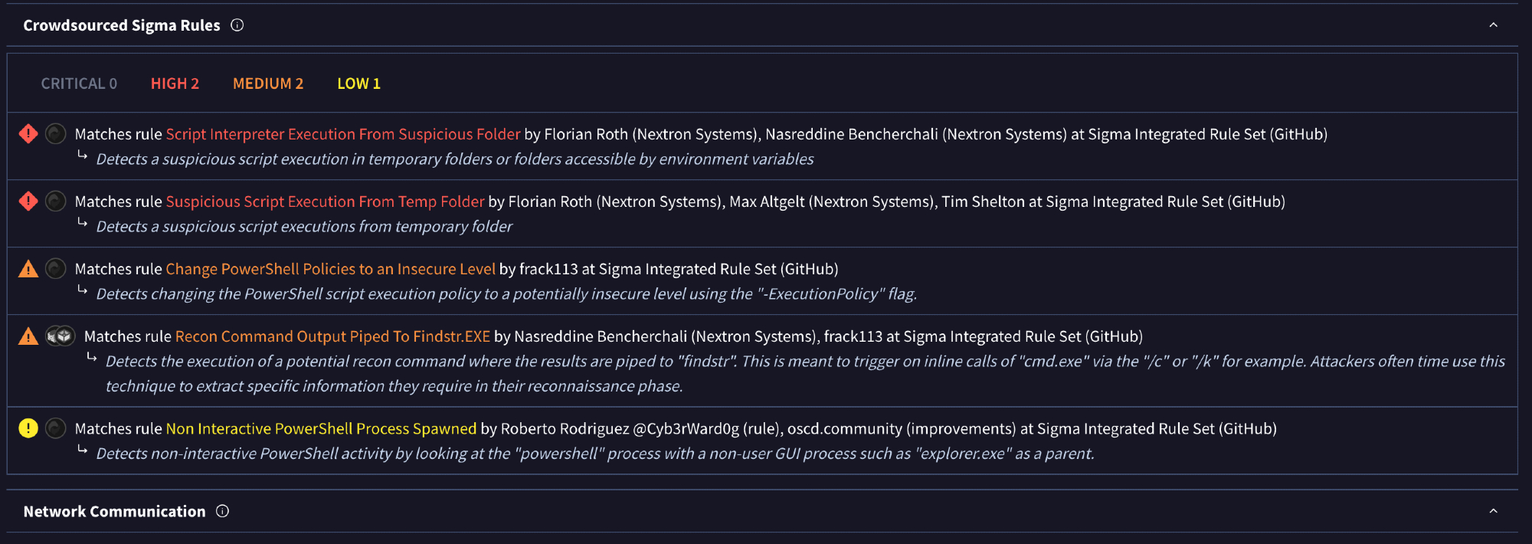Filter rules by CRITICAL 0 severity
This screenshot has width=1532, height=544.
click(79, 84)
